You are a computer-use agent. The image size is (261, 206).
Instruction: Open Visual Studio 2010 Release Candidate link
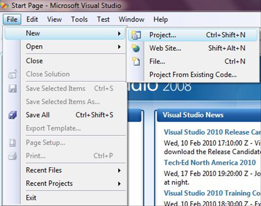[x=212, y=132]
